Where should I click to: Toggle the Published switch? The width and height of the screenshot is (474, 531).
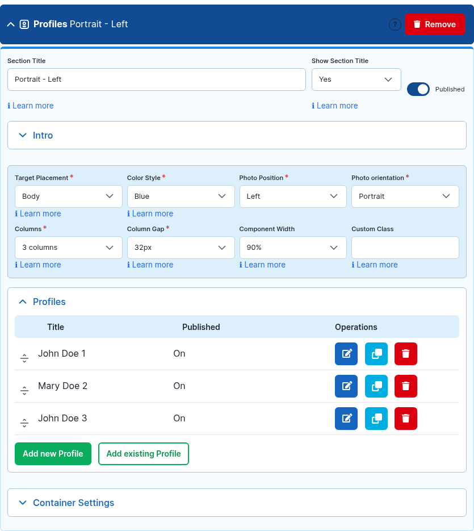point(418,89)
